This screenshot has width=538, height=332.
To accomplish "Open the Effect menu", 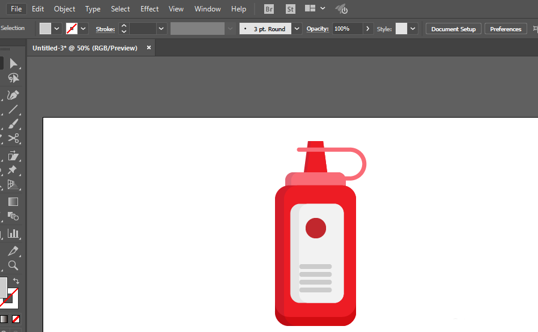I will (x=150, y=9).
